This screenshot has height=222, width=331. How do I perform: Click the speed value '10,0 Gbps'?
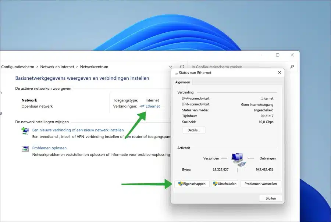266,122
